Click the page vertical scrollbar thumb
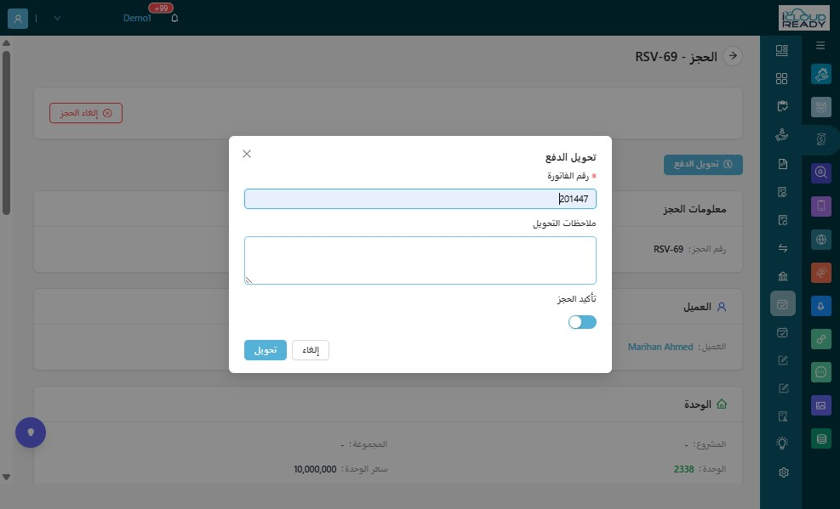Image resolution: width=840 pixels, height=509 pixels. pos(7,133)
